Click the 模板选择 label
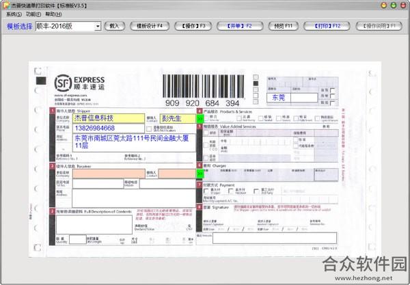 20,26
